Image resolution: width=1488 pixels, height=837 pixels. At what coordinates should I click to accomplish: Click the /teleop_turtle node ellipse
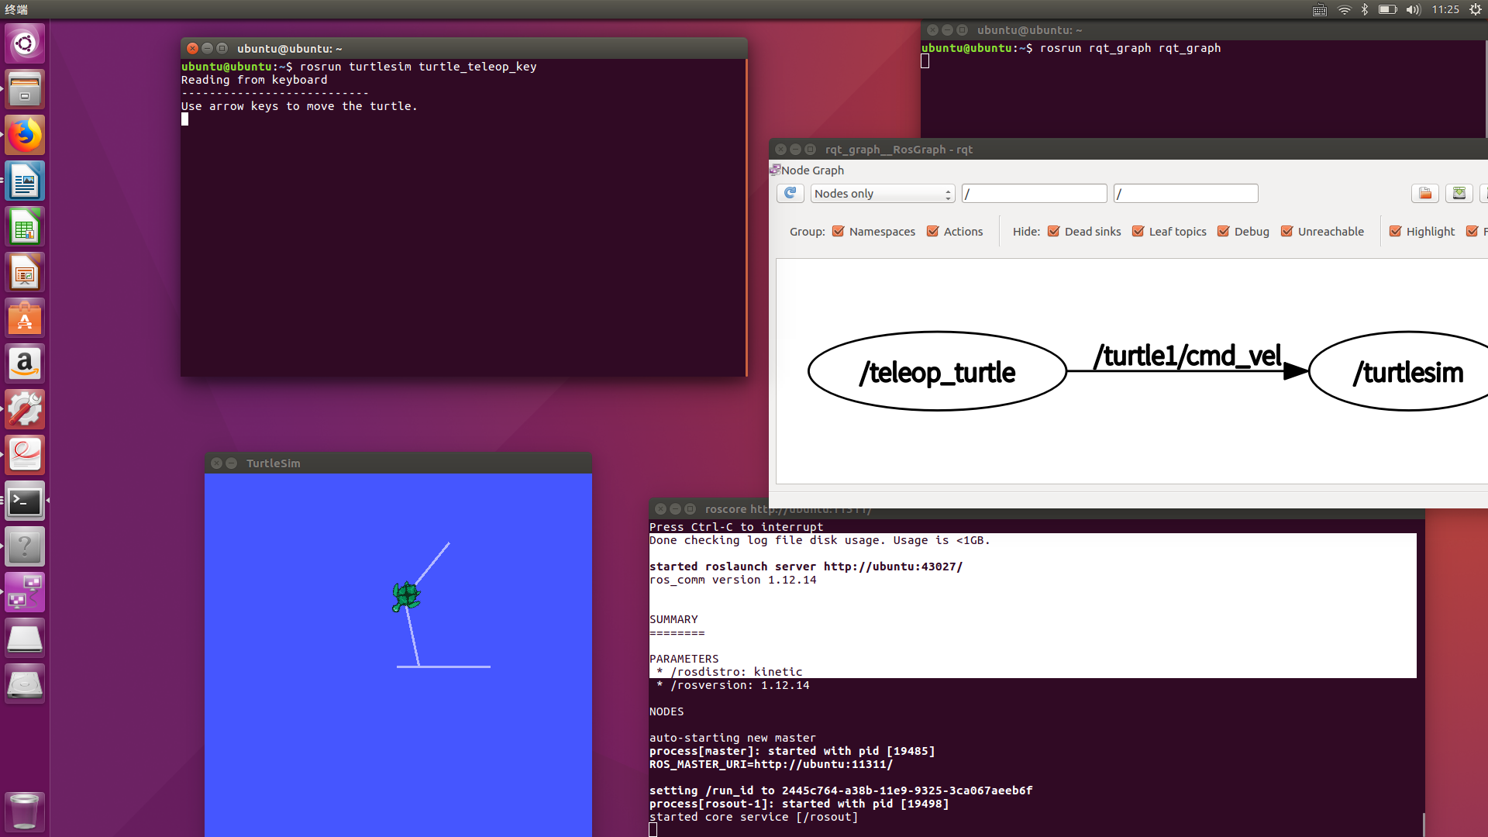(x=936, y=372)
